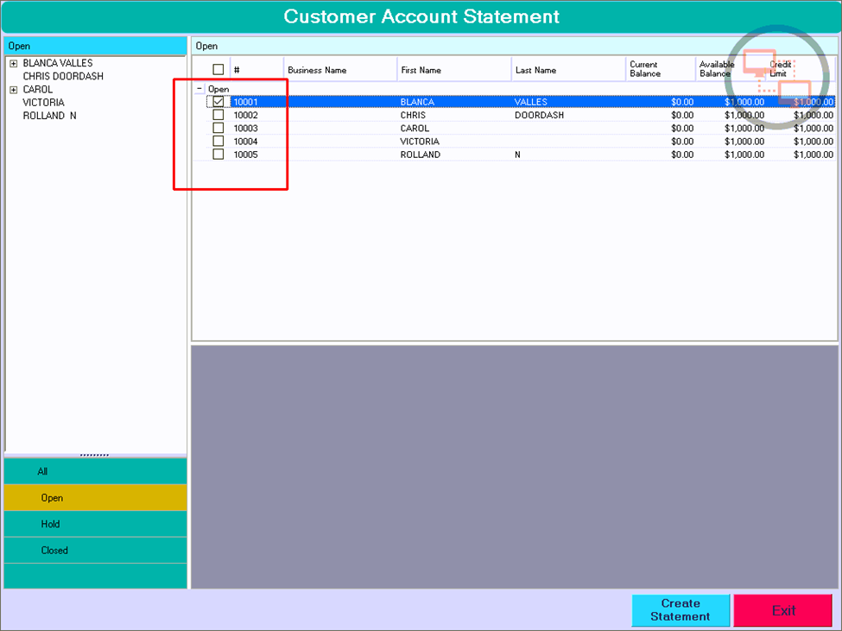Screen dimensions: 842x631
Task: Click first name BLANCA in the table
Action: point(417,101)
